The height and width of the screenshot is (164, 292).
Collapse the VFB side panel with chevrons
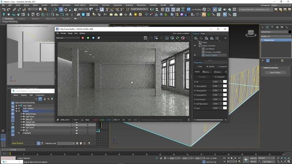point(225,38)
